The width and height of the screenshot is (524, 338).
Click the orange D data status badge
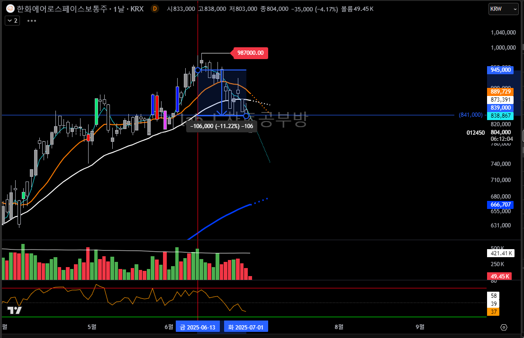click(154, 9)
